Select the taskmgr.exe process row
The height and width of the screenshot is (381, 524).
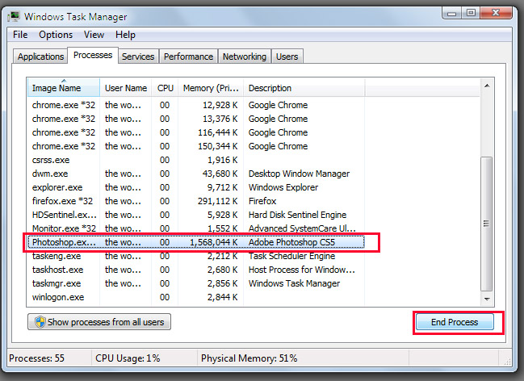coord(57,283)
